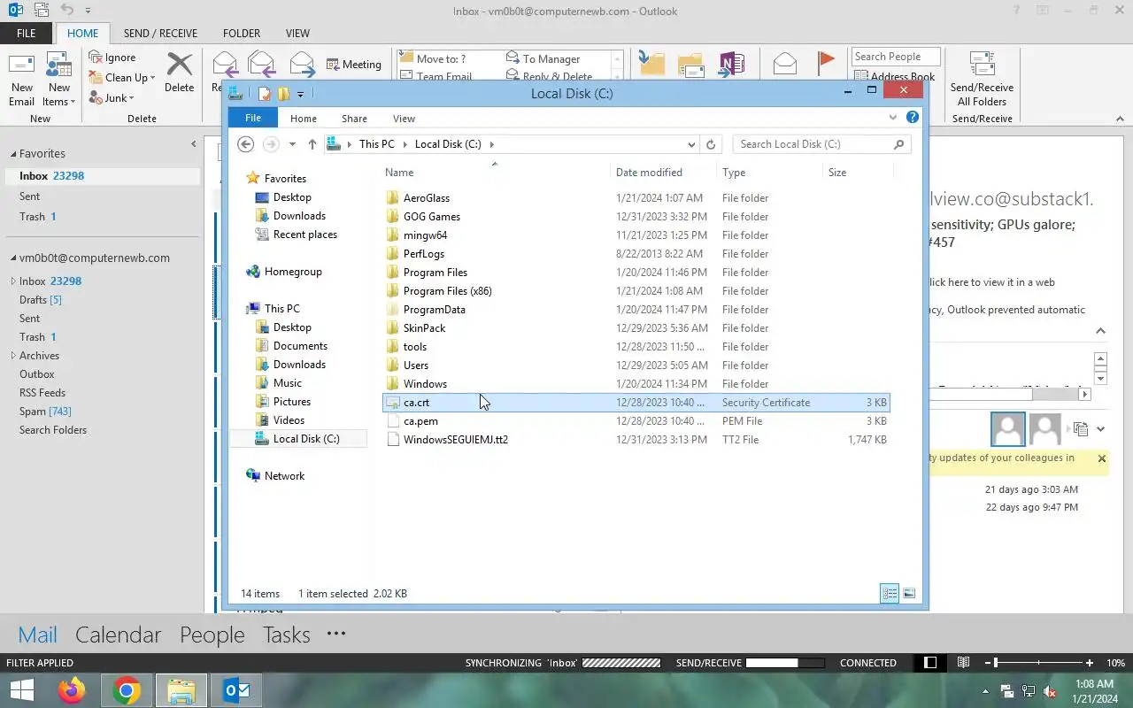This screenshot has width=1133, height=708.
Task: Collapse the Outlook folder pane arrow
Action: (x=194, y=144)
